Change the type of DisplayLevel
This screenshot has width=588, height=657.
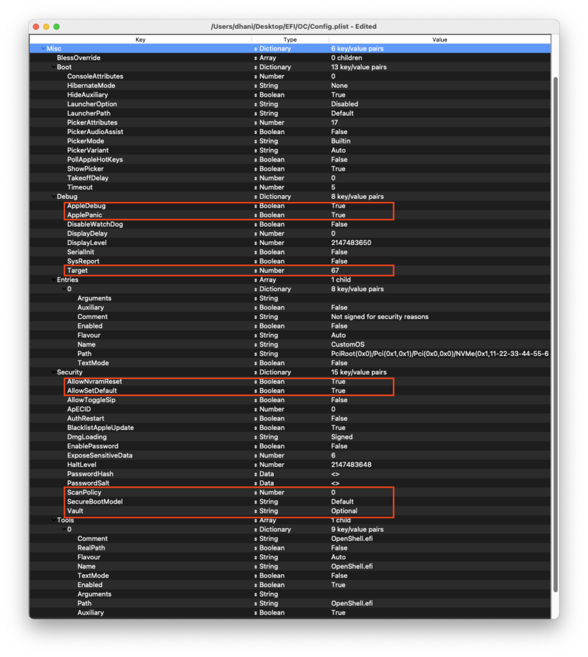256,243
